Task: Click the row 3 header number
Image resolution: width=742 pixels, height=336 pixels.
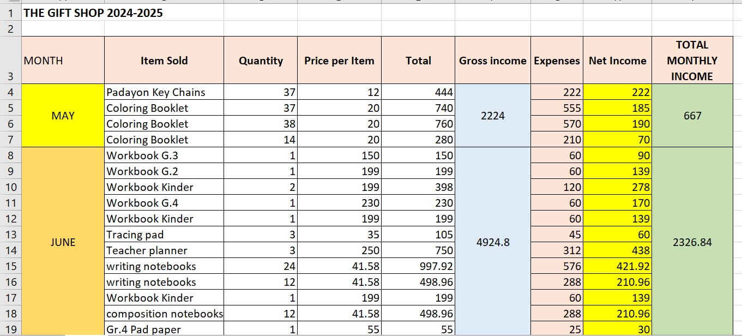Action: coord(10,76)
